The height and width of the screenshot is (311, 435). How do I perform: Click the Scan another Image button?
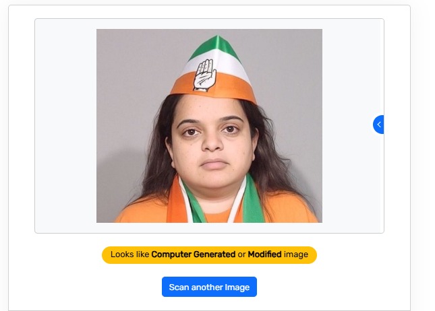click(x=209, y=287)
